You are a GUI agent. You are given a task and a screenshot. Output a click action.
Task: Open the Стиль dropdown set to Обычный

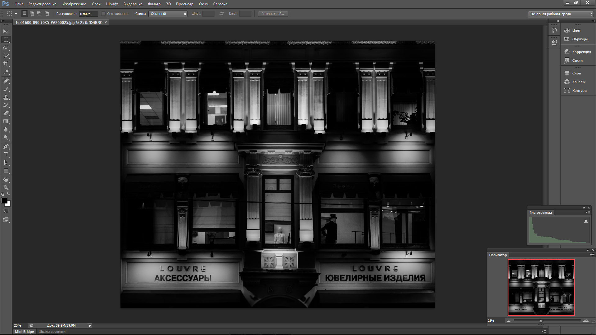coord(168,14)
